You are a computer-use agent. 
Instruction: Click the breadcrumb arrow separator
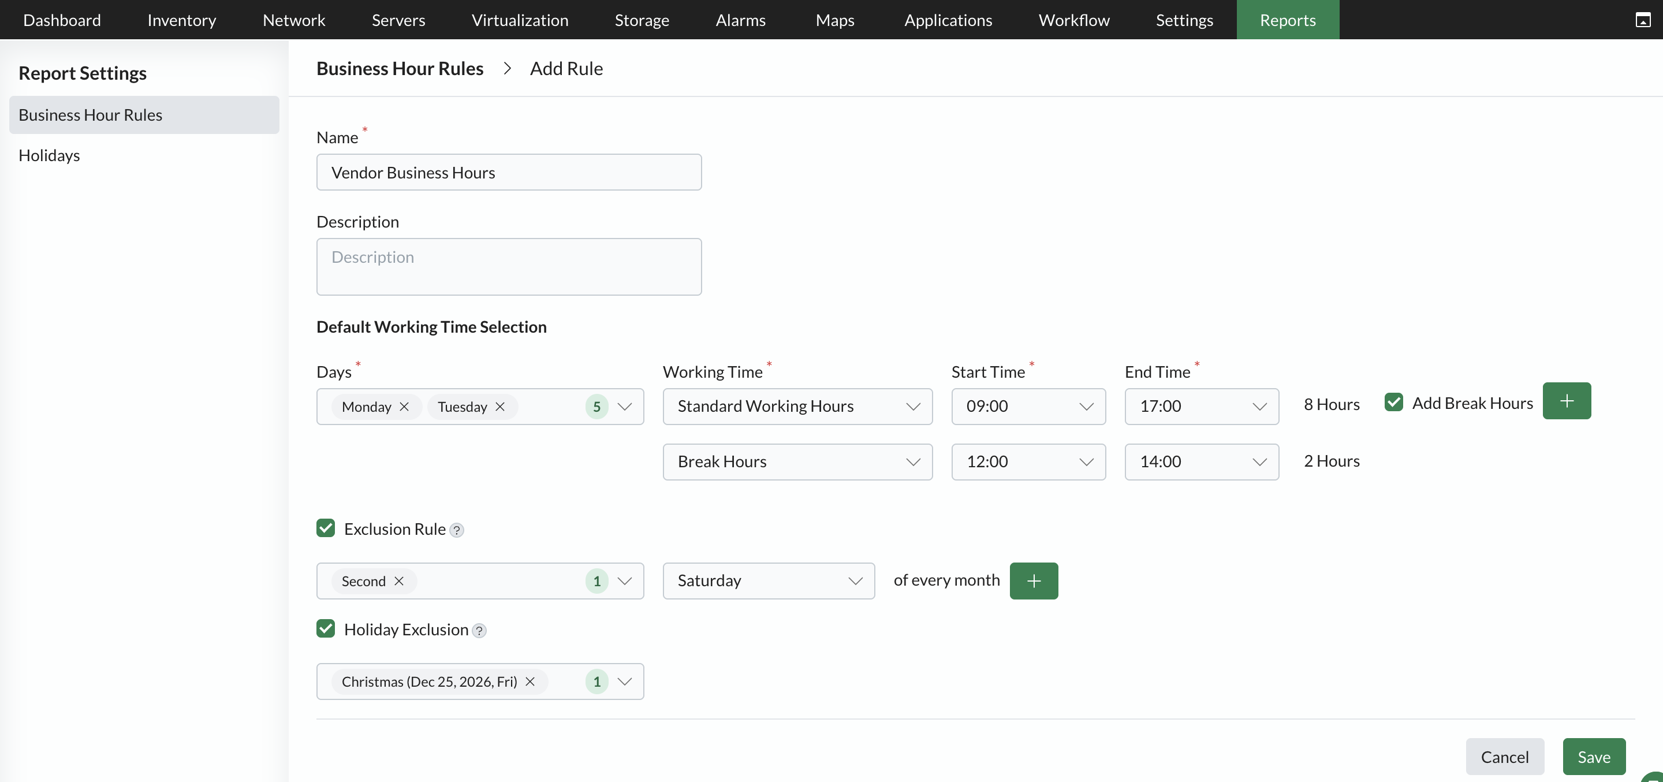[x=507, y=69]
